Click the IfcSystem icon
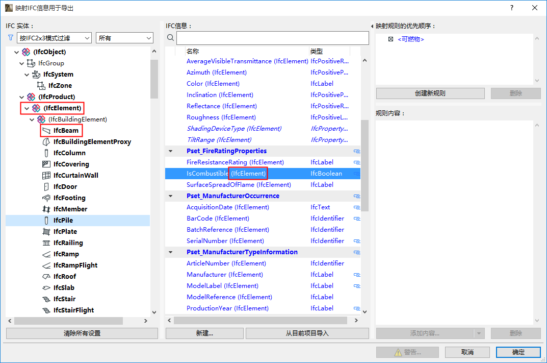Screen dimensions: 547x363 [36, 75]
